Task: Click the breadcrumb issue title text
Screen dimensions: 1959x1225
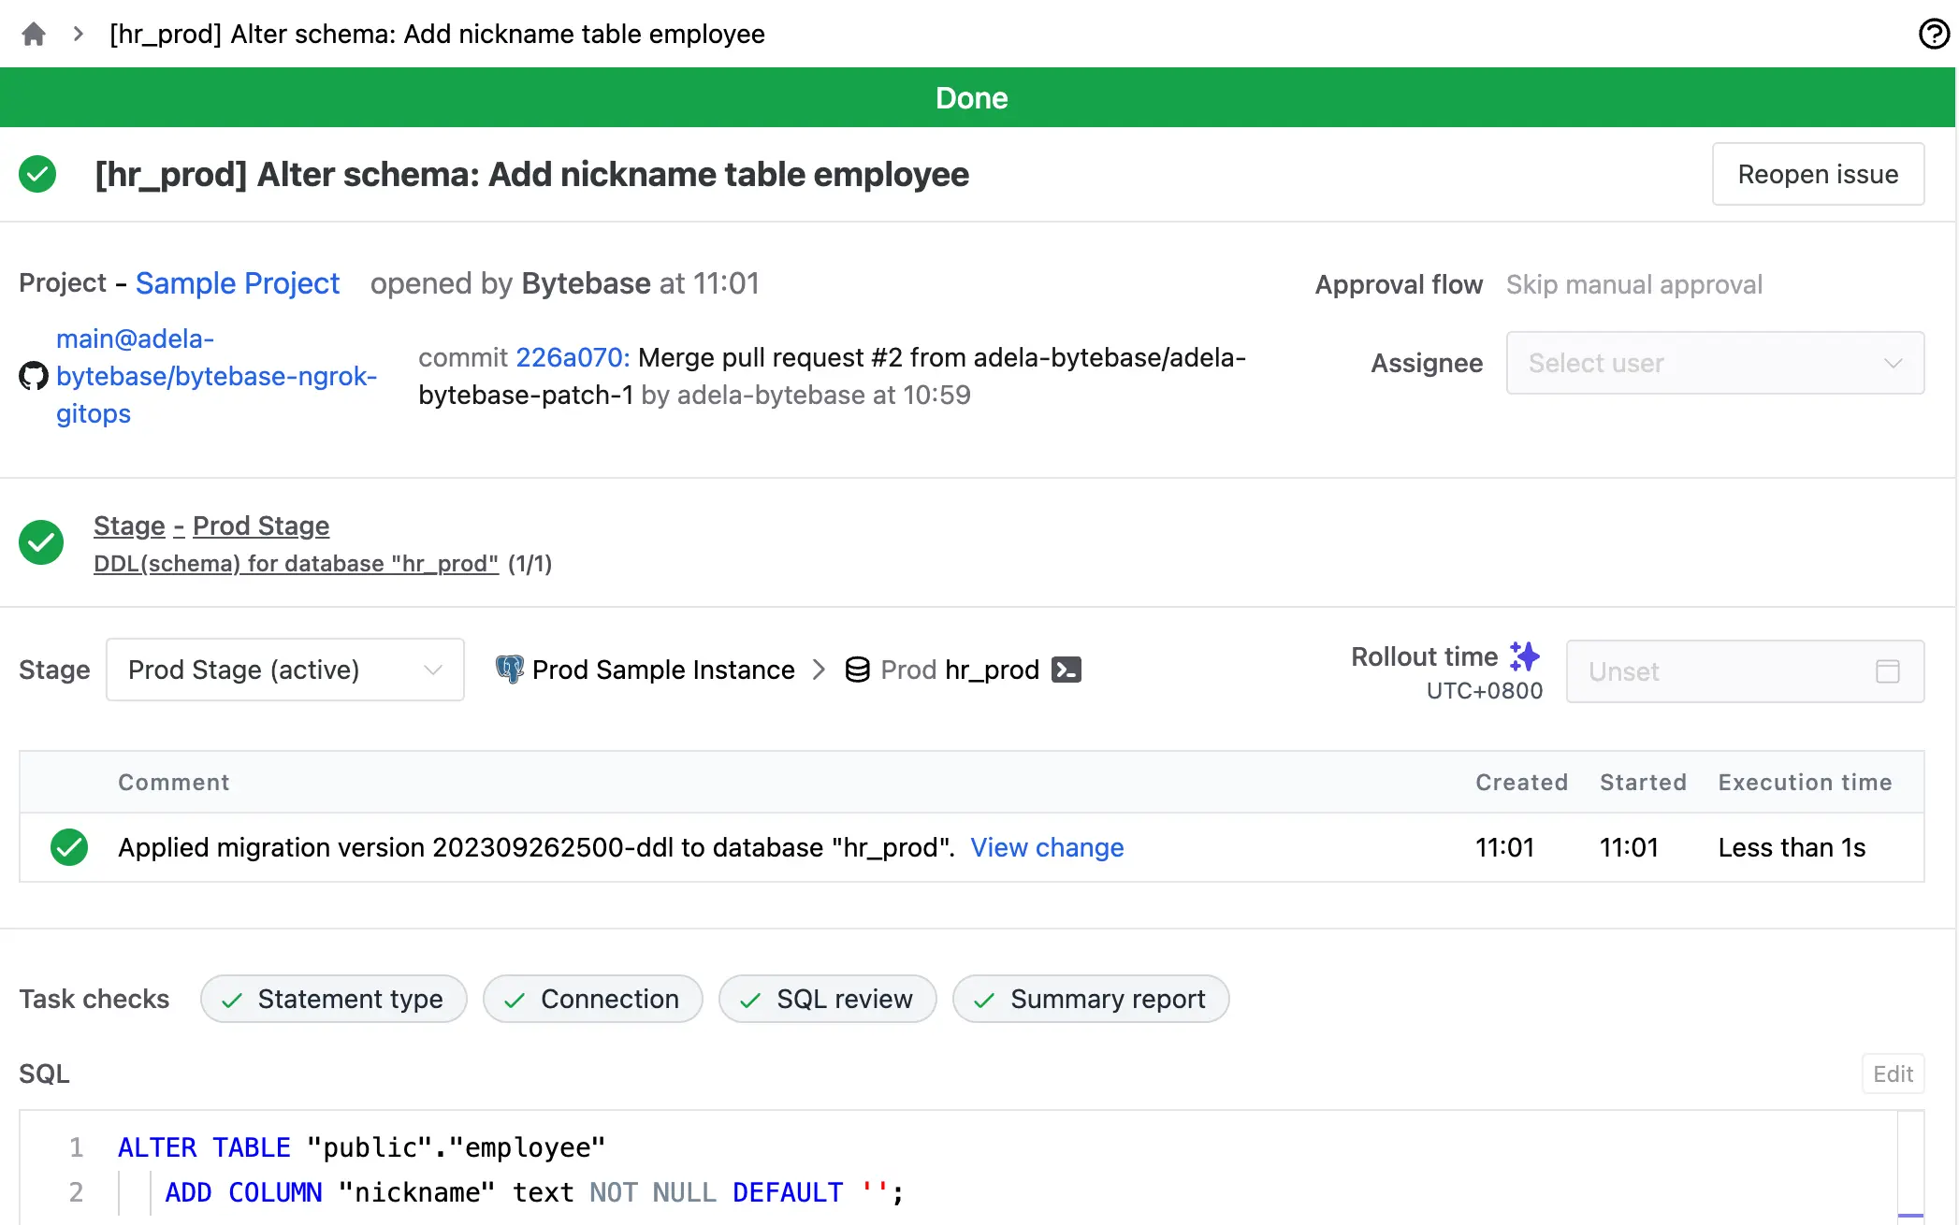Action: 437,35
